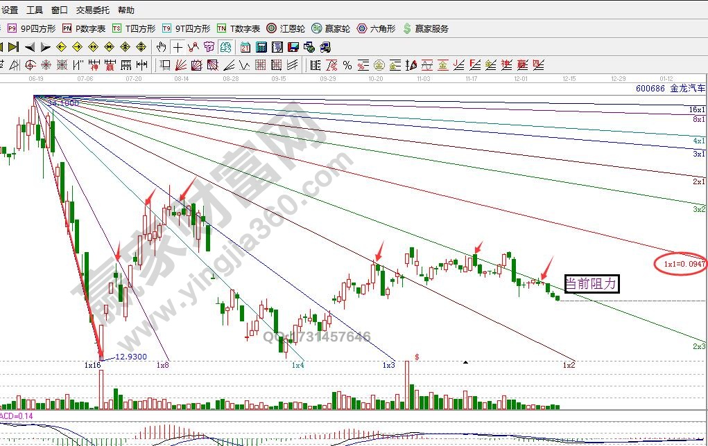Open the 交易委托 menu
The width and height of the screenshot is (708, 446).
92,10
